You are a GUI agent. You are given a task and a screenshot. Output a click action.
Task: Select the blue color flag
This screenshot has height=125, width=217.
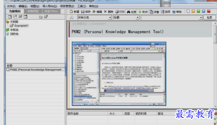[x=204, y=11]
